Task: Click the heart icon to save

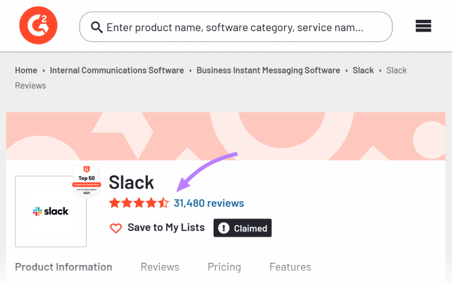Action: (116, 228)
